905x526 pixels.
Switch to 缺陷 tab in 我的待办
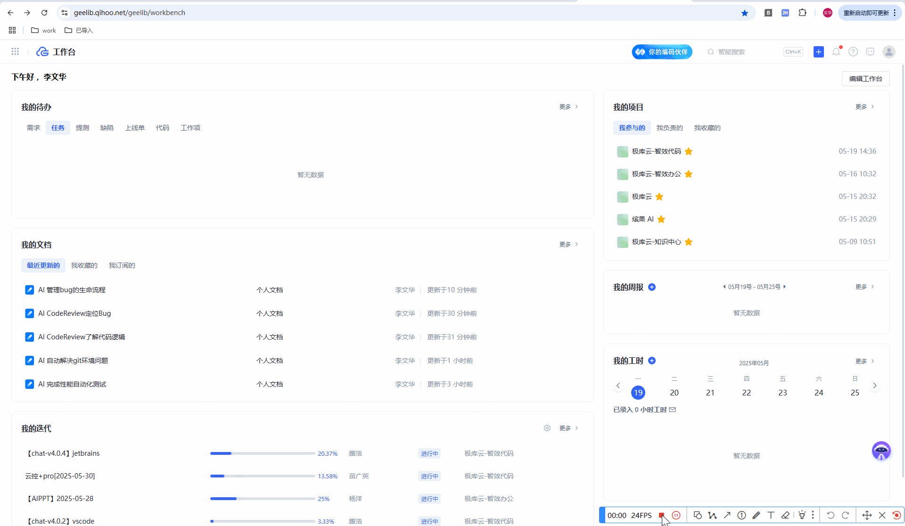(x=107, y=128)
